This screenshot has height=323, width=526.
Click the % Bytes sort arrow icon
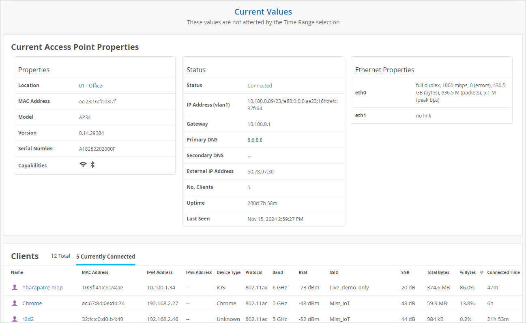point(482,272)
